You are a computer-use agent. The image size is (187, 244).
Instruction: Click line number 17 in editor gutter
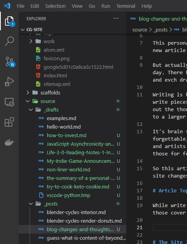click(139, 191)
